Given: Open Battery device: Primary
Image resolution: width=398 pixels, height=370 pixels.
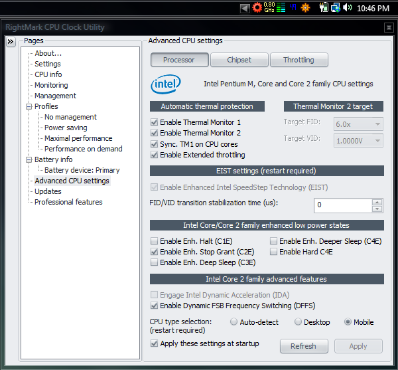Looking at the screenshot, I should pyautogui.click(x=82, y=170).
